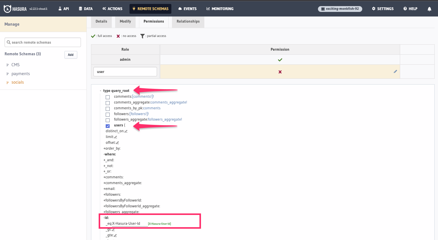Uncheck the users field checkbox
The width and height of the screenshot is (438, 240).
(x=108, y=125)
